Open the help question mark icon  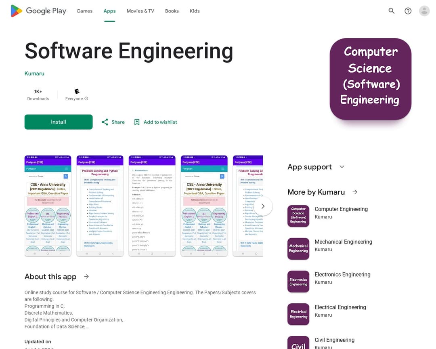pyautogui.click(x=408, y=11)
